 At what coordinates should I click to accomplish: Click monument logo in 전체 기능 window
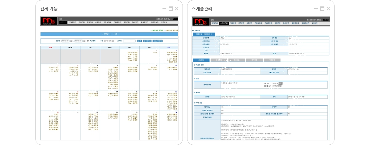point(49,21)
